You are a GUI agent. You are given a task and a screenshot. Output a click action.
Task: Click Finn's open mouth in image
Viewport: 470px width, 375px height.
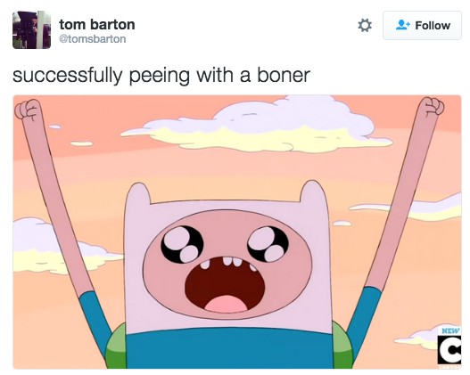click(225, 284)
